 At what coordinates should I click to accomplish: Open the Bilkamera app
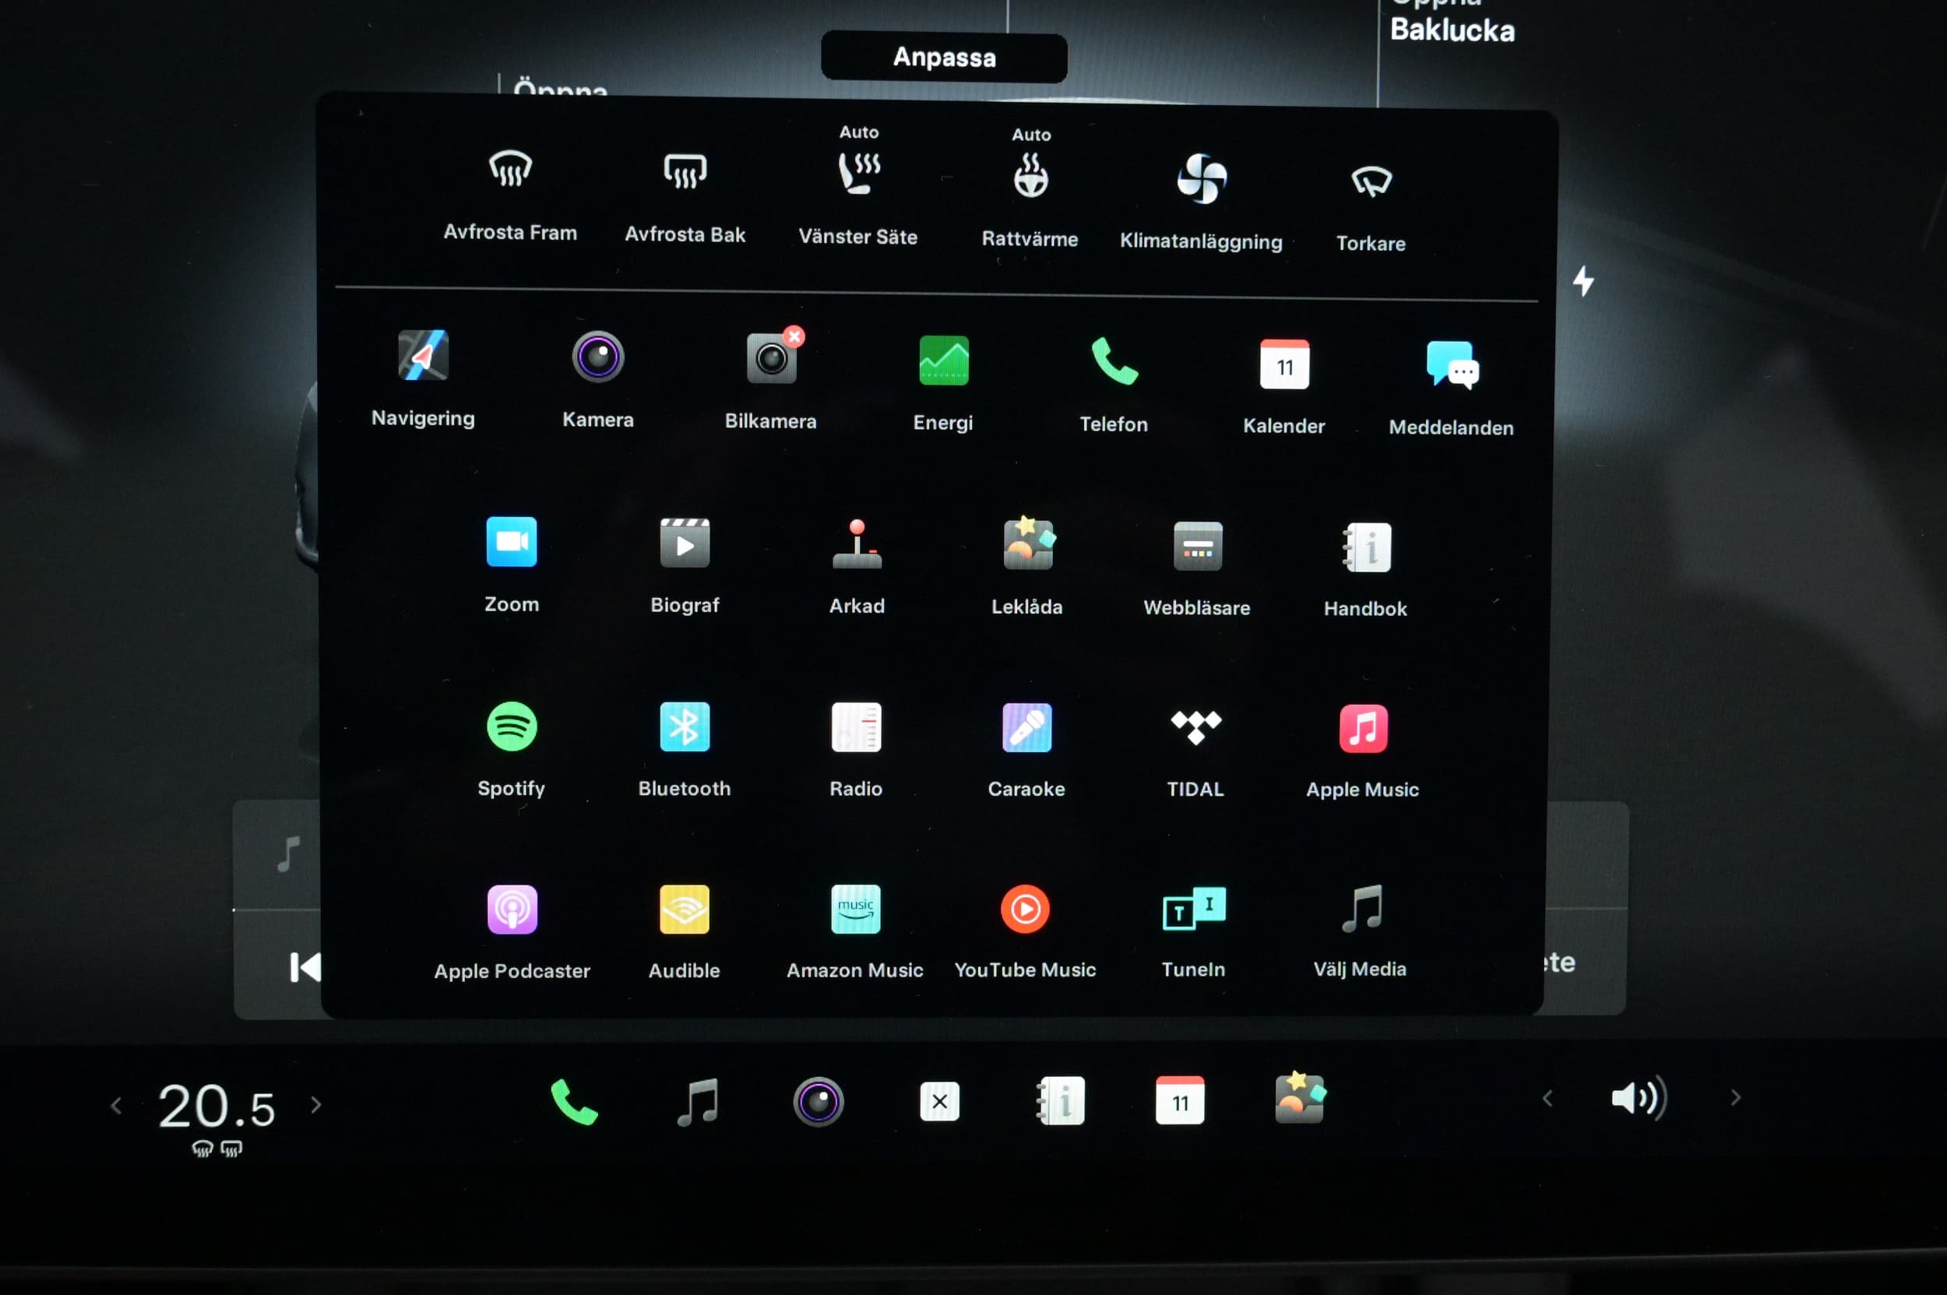coord(772,358)
